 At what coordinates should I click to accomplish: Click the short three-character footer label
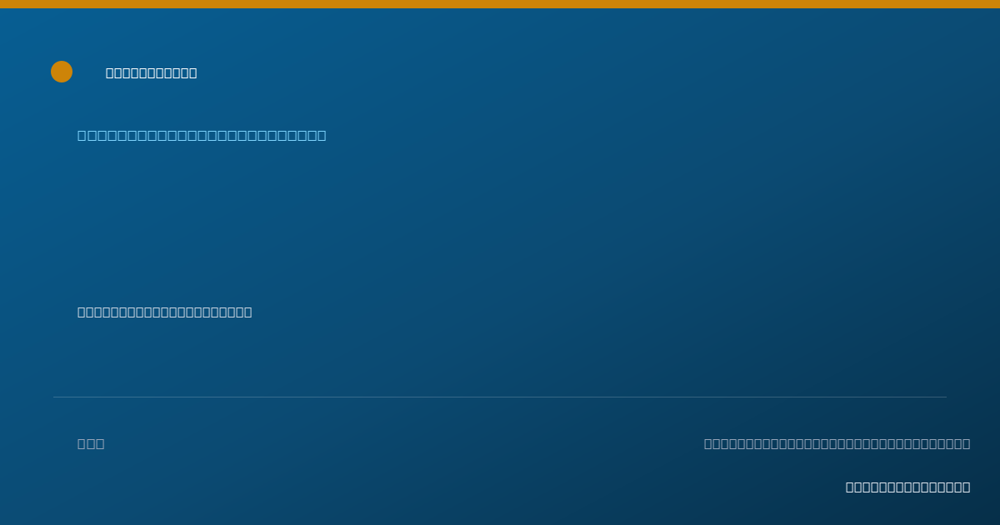pos(91,443)
